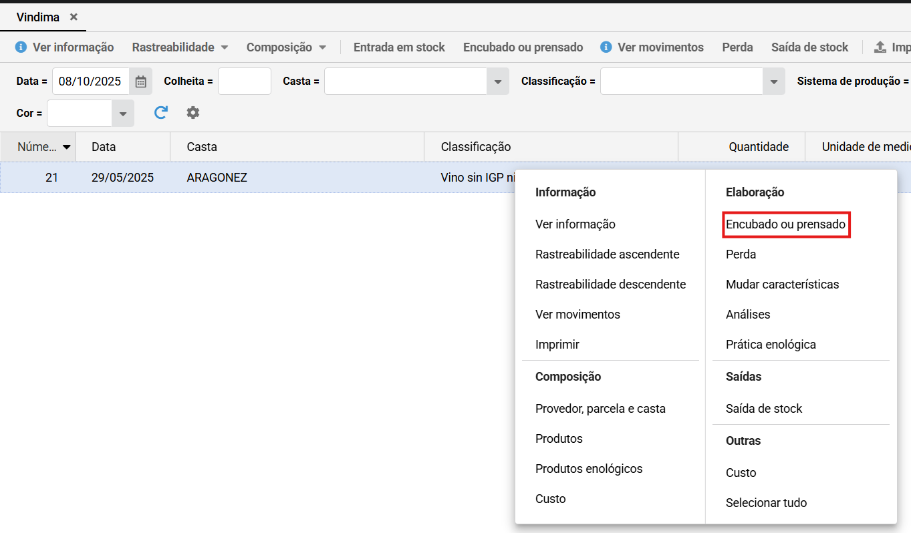Choose Encubado ou prensado in context menu
Viewport: 911px width, 533px height.
[786, 224]
